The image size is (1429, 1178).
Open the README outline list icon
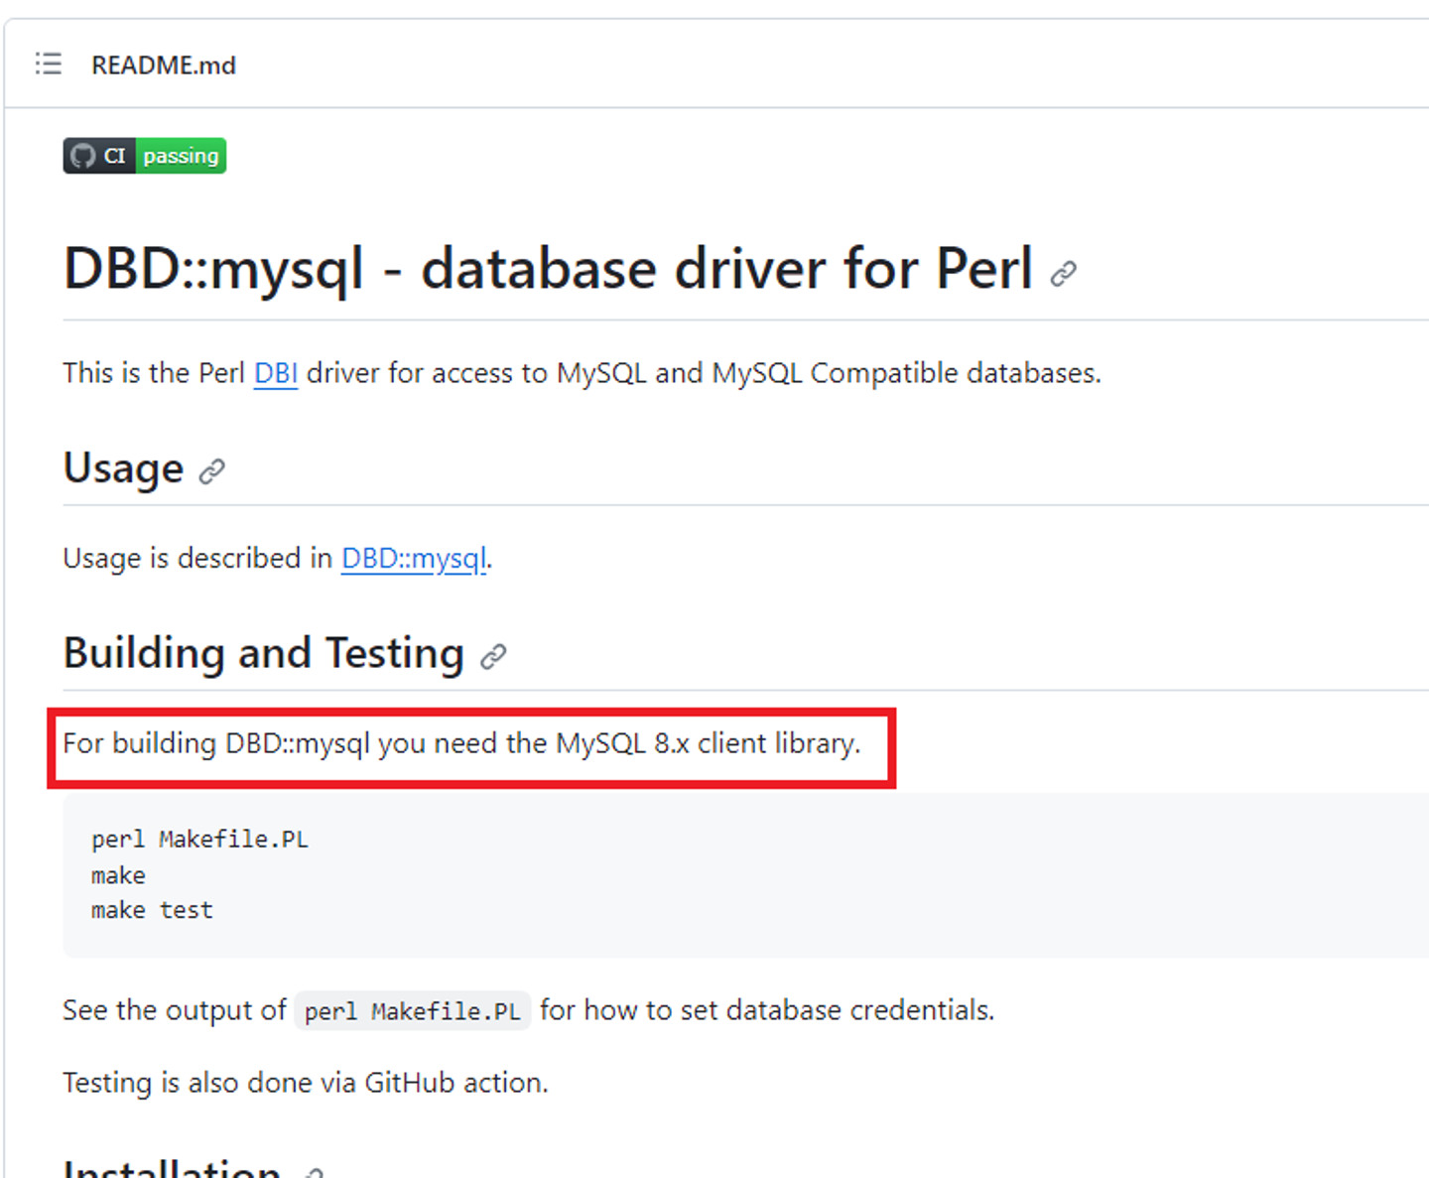[48, 65]
